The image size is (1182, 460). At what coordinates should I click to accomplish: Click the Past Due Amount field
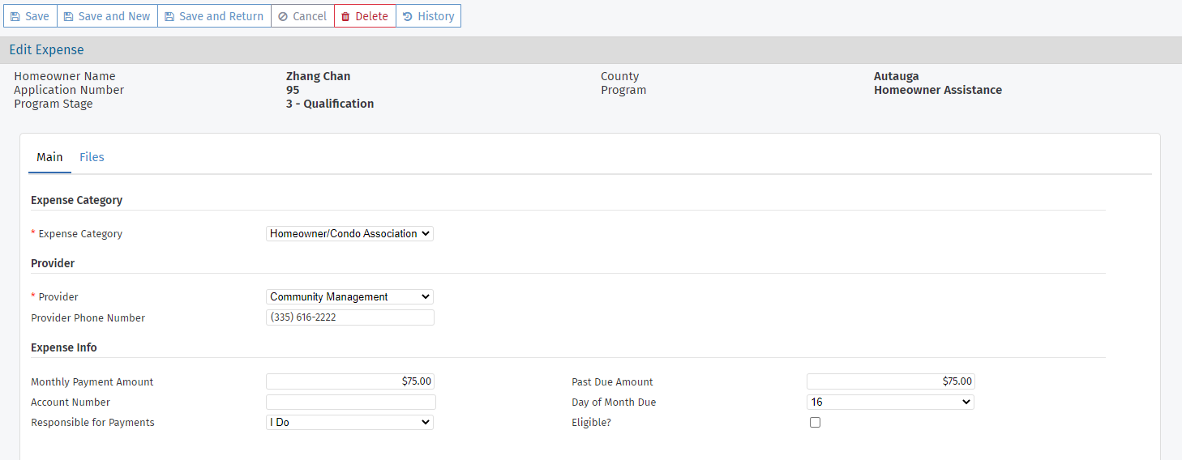point(890,381)
